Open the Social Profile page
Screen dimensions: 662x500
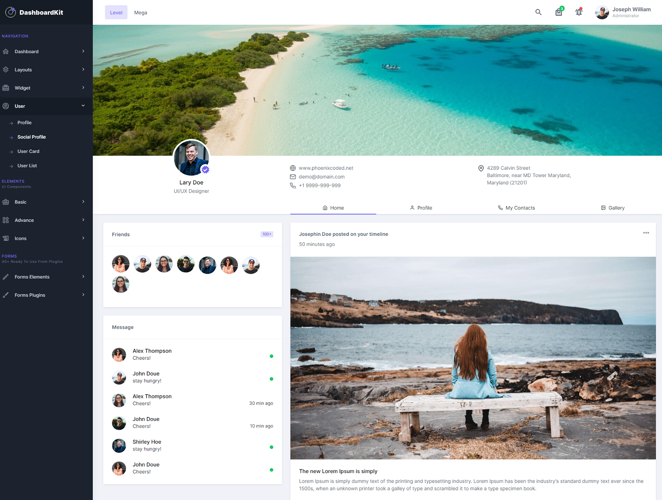[32, 137]
